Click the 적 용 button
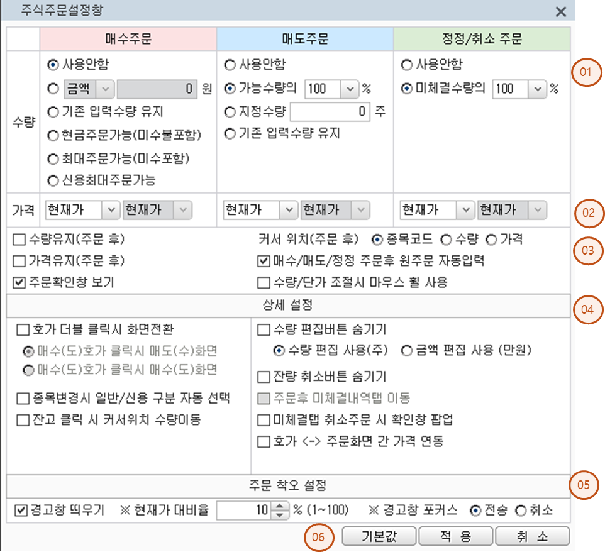Screen dimensions: 605x552 (456, 536)
